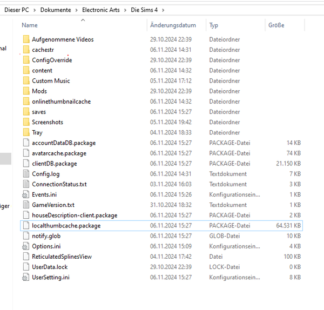
Task: Open Electronic Arts breadcrumb segment
Action: click(101, 10)
